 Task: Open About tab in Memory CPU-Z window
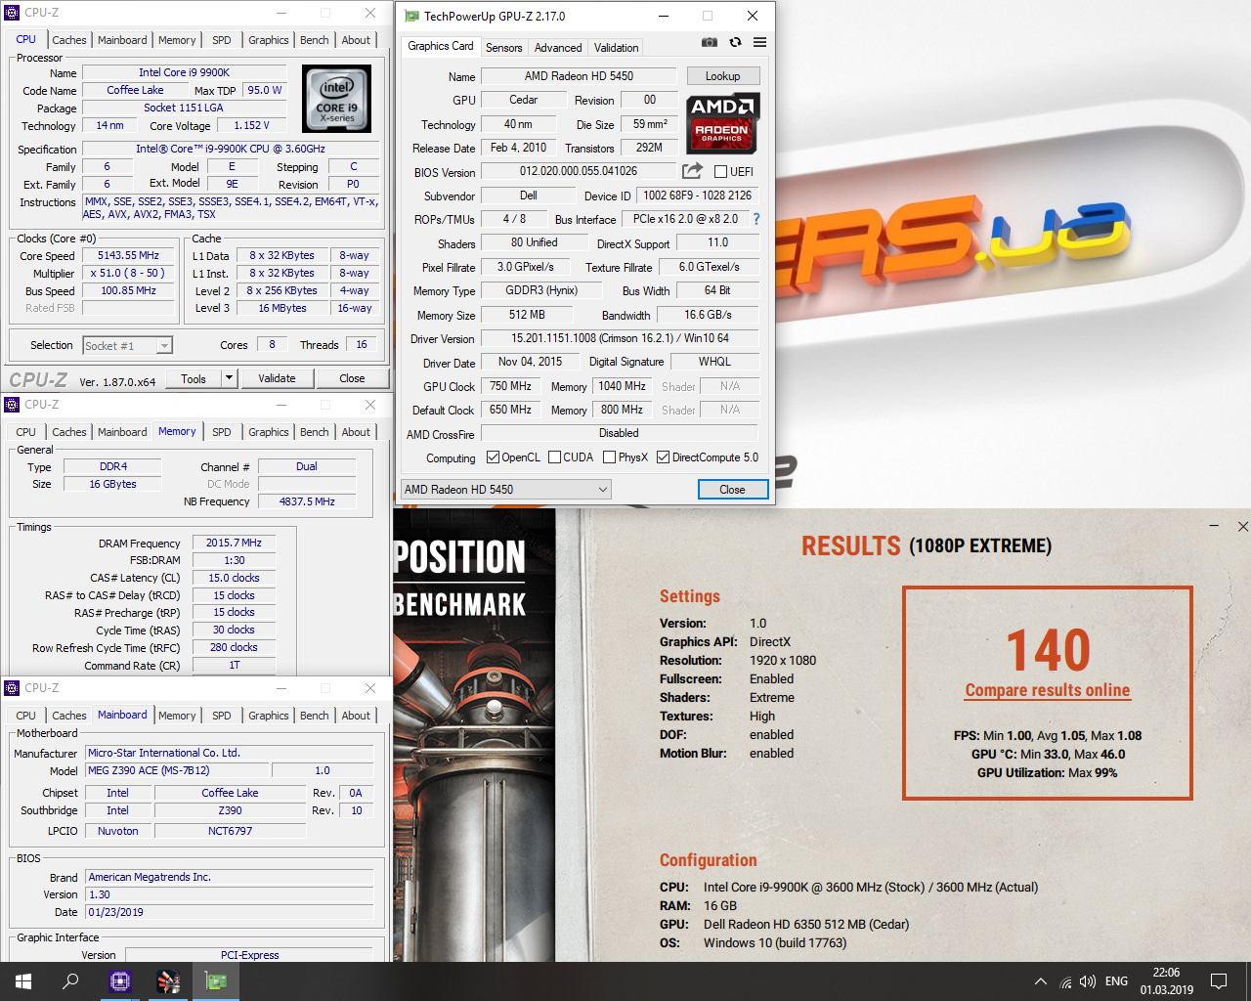(x=356, y=432)
